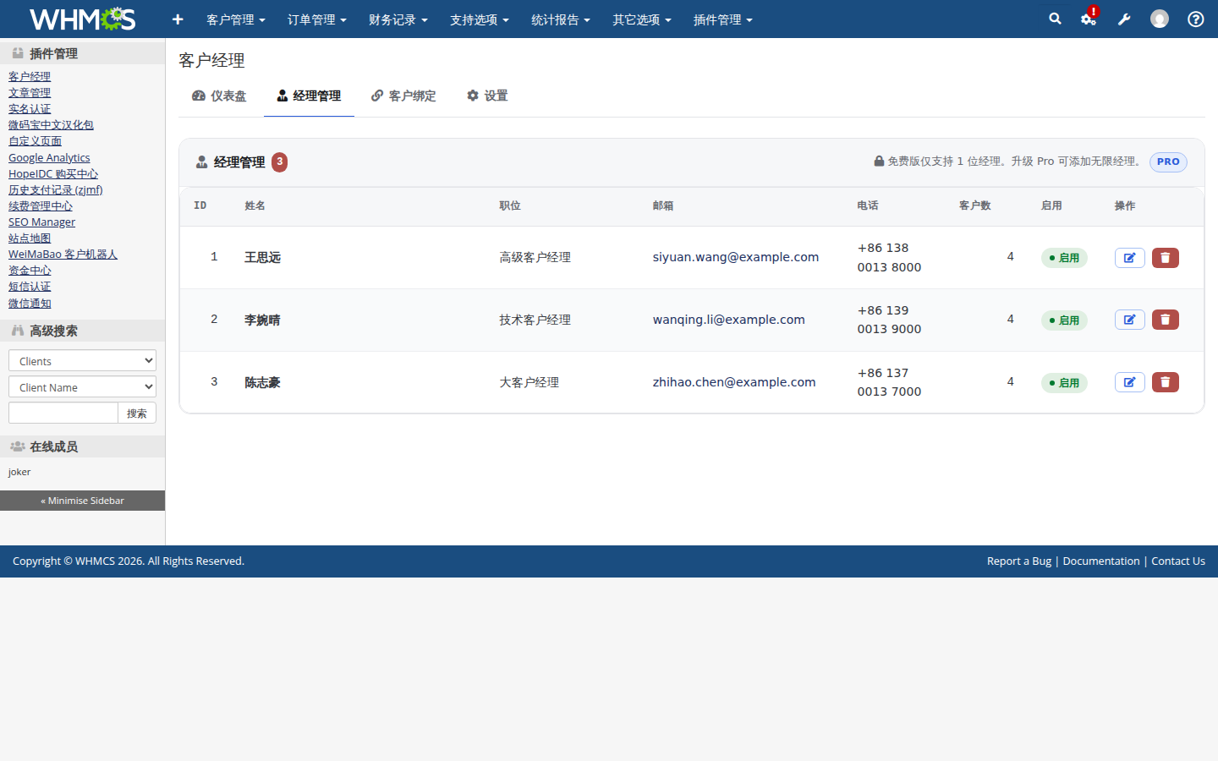Screen dimensions: 1218x761
Task: Expand the 统计报告 menu
Action: (561, 19)
